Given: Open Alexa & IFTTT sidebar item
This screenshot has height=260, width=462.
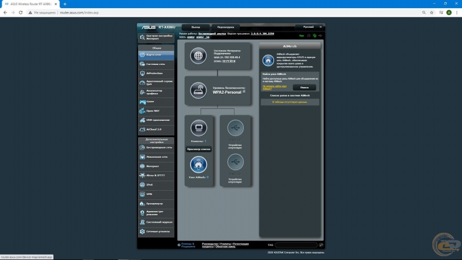Looking at the screenshot, I should 156,175.
